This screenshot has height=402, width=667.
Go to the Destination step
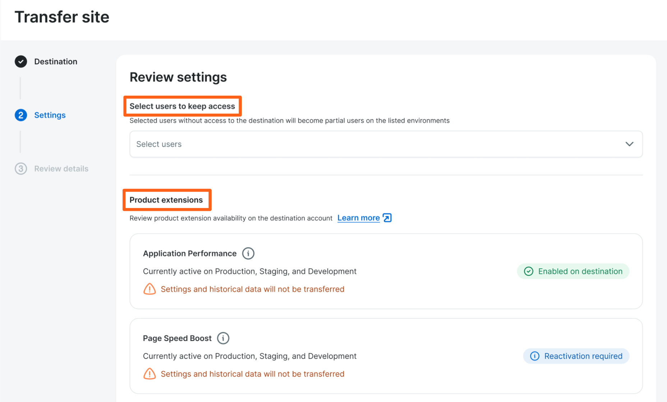[56, 62]
